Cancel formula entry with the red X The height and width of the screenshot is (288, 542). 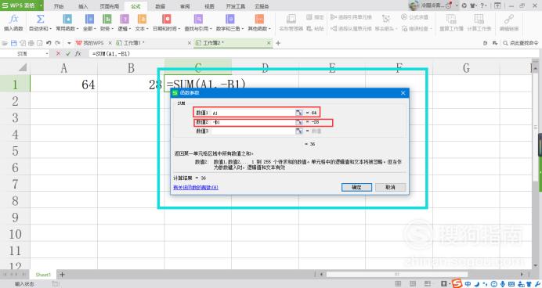(59, 53)
